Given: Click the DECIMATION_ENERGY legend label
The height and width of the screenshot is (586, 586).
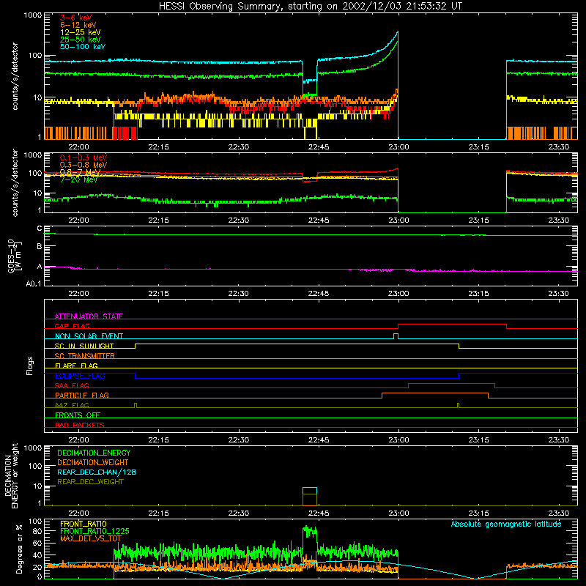Looking at the screenshot, I should click(94, 453).
